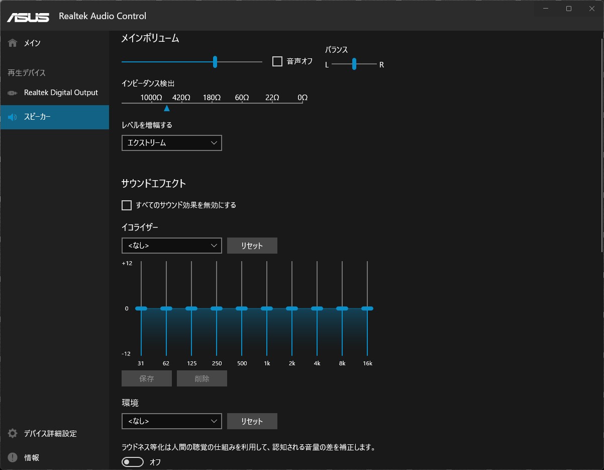Open the デバイス詳細設定 page
Image resolution: width=604 pixels, height=470 pixels.
tap(50, 434)
